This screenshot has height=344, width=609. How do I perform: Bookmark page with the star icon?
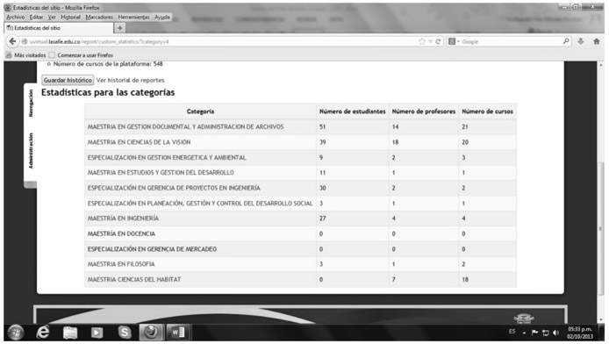[422, 41]
